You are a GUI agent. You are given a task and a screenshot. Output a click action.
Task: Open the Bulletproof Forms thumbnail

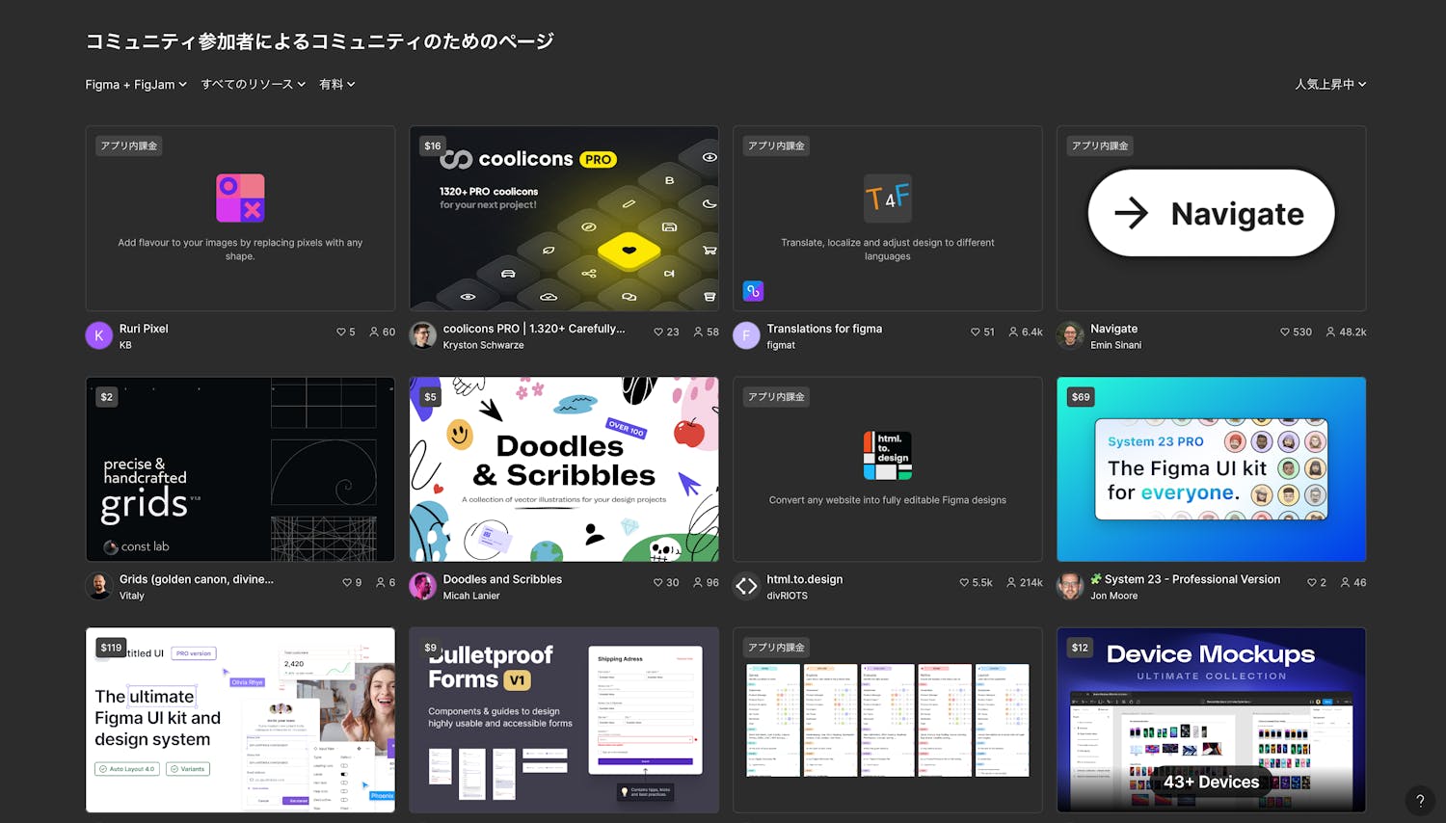(564, 720)
